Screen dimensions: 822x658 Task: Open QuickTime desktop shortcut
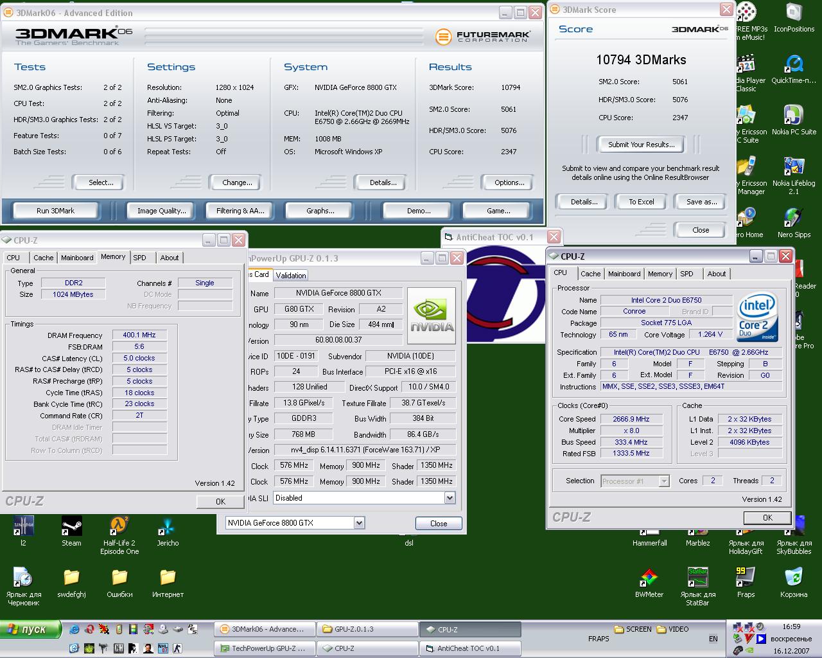click(794, 69)
